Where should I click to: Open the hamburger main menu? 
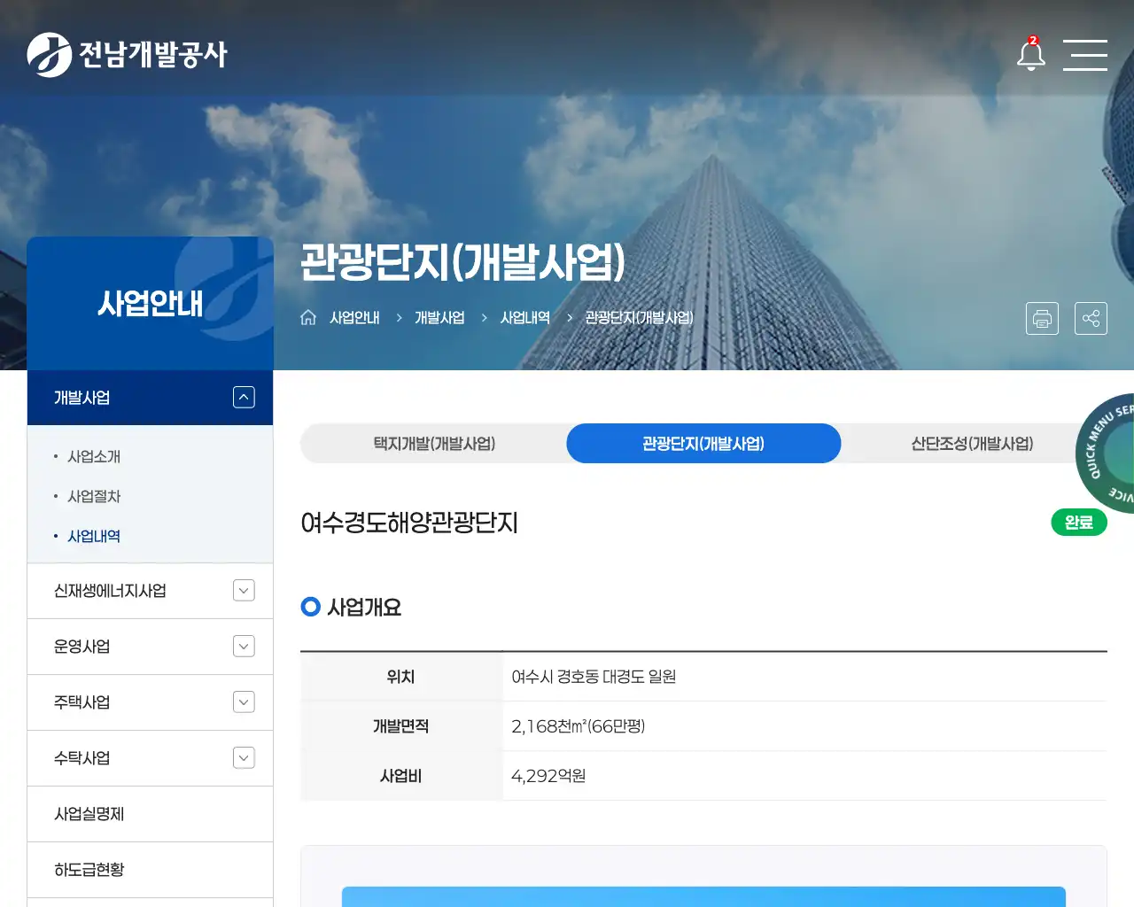click(x=1085, y=55)
